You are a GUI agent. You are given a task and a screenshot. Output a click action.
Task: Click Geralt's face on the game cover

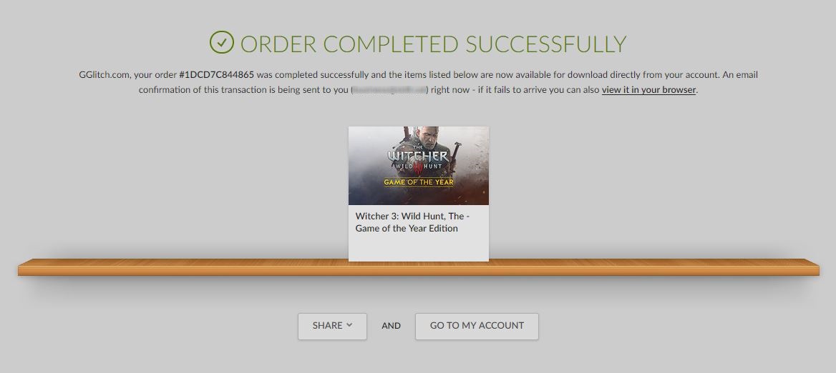click(426, 136)
